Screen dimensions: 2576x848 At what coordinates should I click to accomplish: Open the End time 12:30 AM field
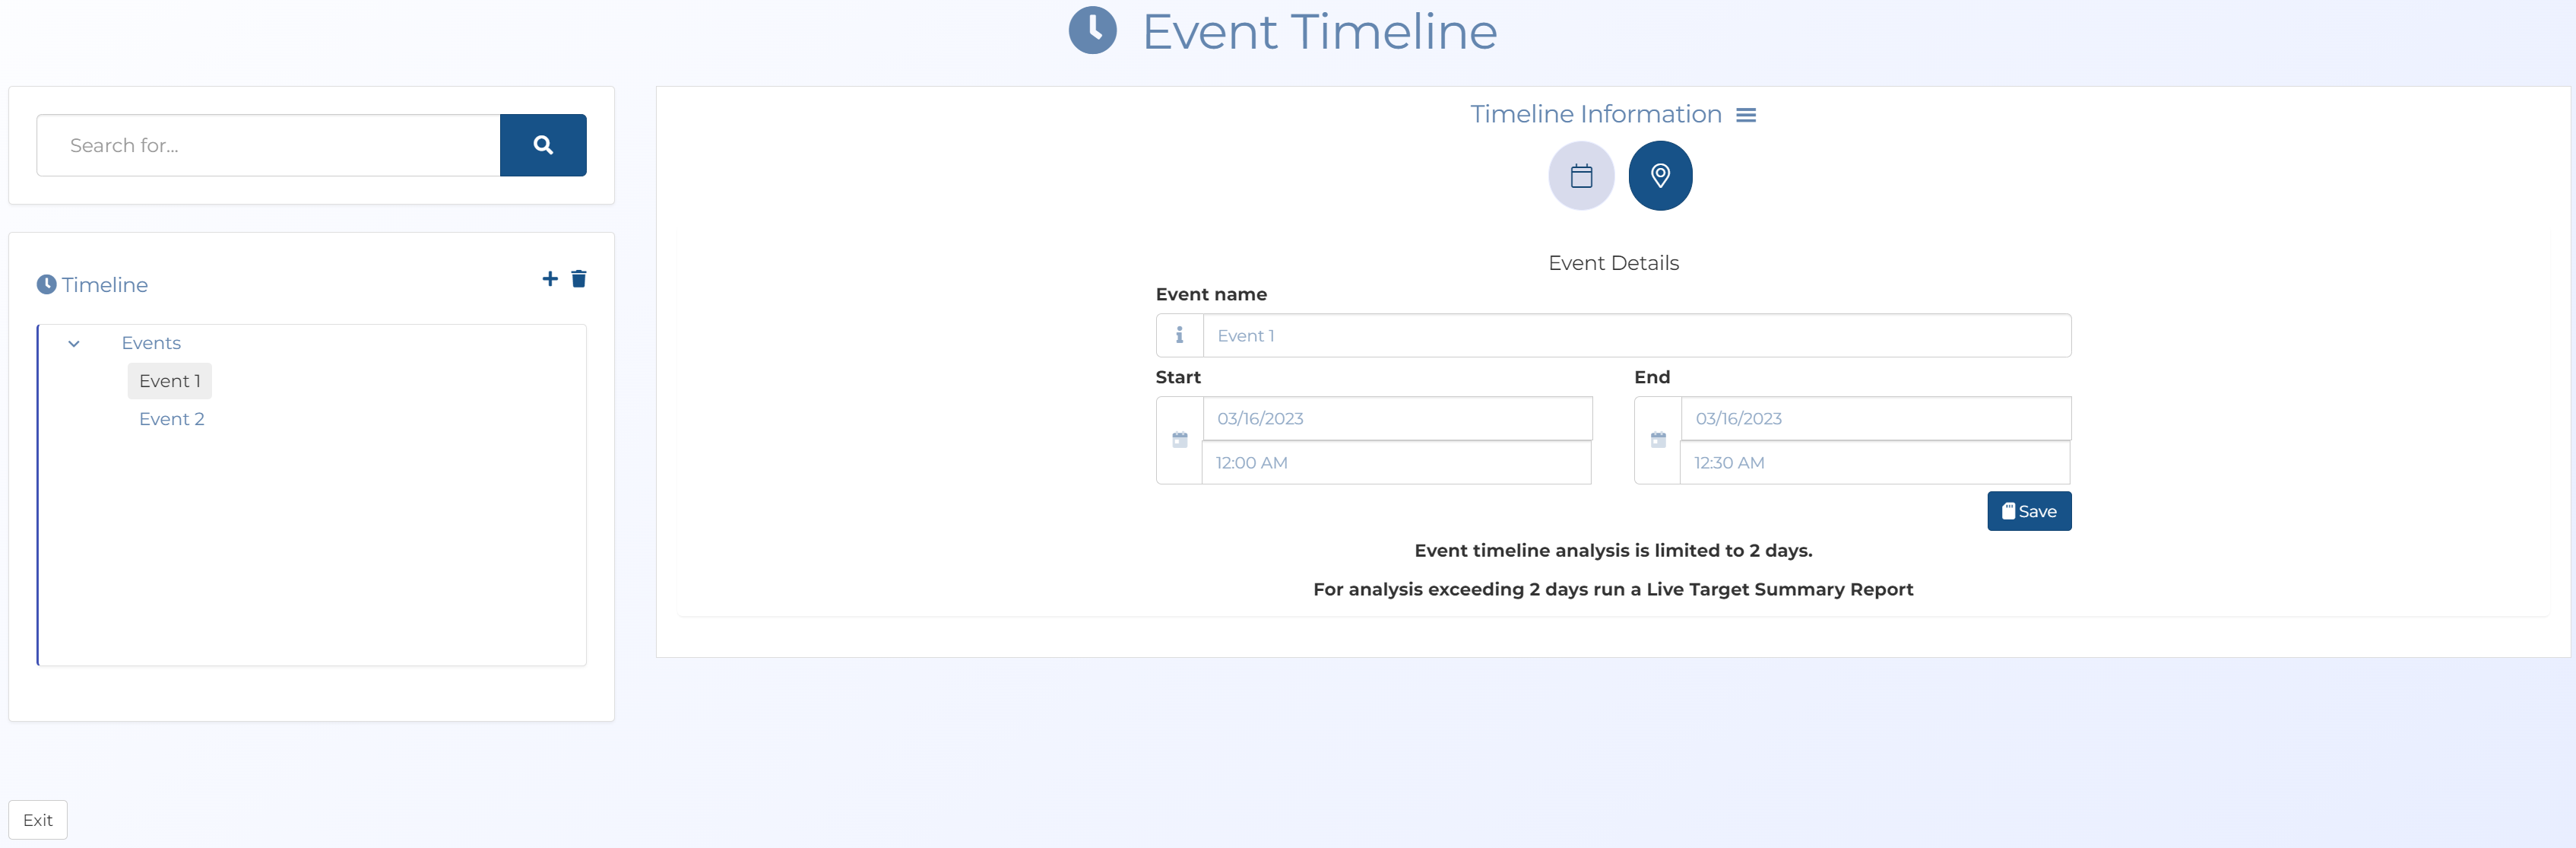1874,463
